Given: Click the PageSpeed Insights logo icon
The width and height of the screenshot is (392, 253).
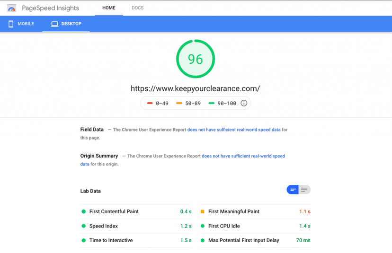Looking at the screenshot, I should [x=12, y=8].
